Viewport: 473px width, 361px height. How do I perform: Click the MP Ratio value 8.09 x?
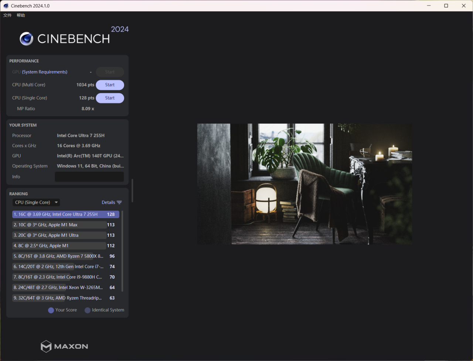point(88,109)
